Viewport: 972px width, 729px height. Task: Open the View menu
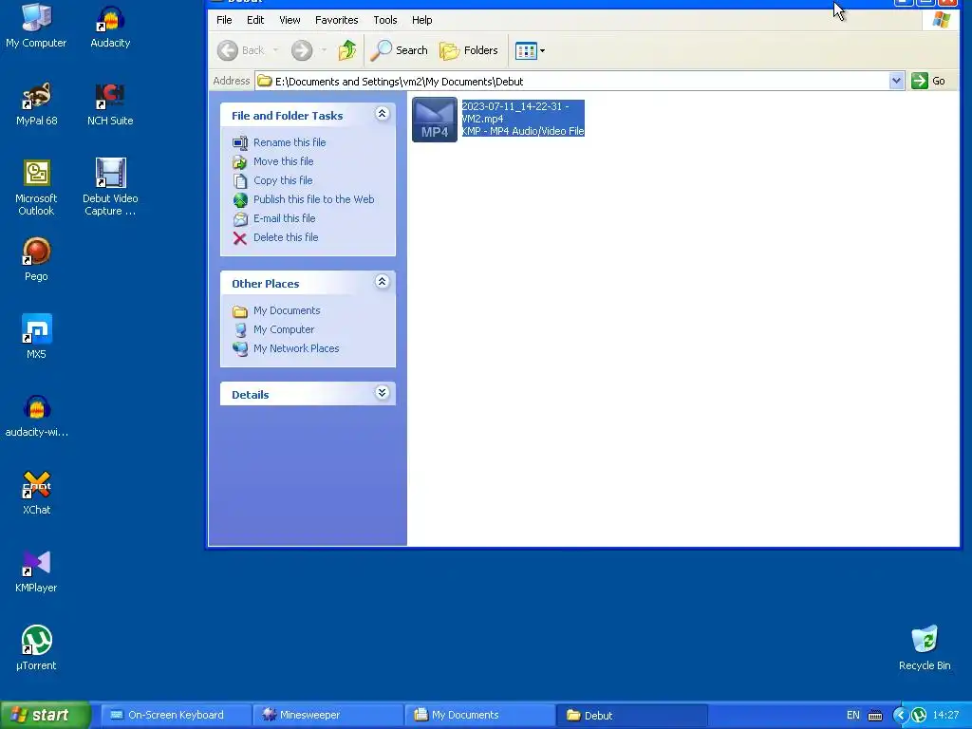tap(290, 20)
